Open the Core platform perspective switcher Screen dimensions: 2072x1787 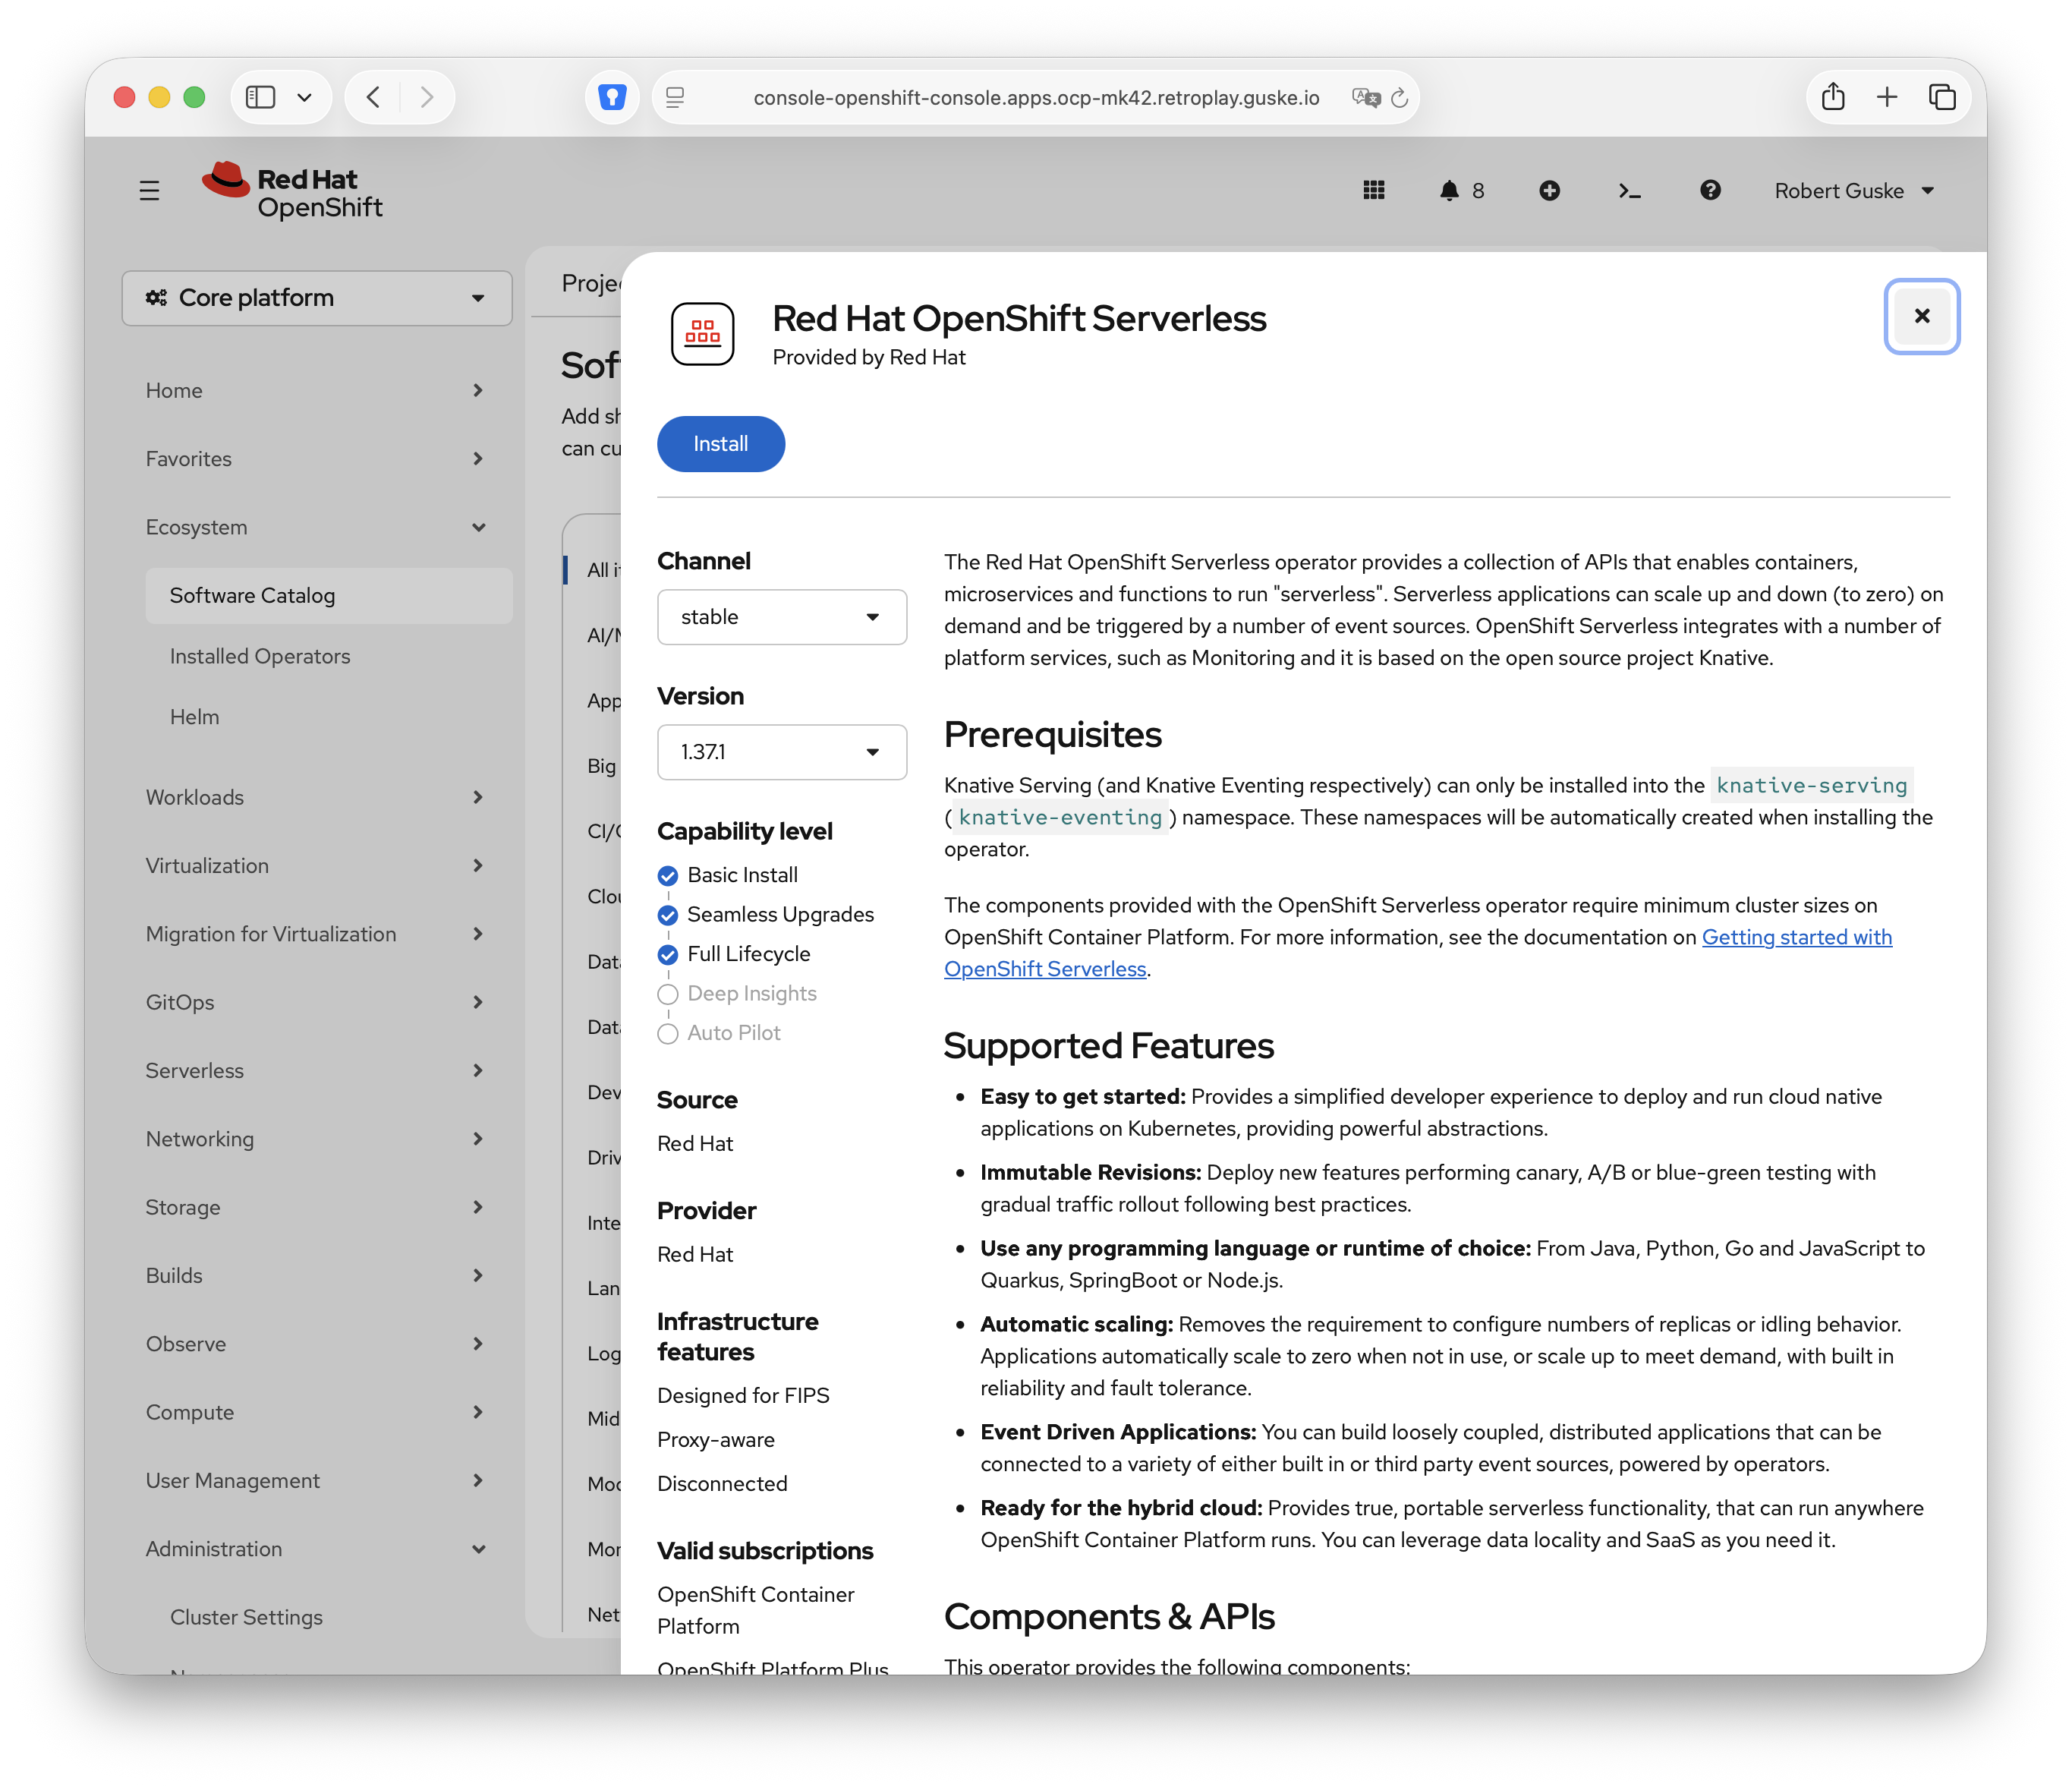[x=316, y=298]
